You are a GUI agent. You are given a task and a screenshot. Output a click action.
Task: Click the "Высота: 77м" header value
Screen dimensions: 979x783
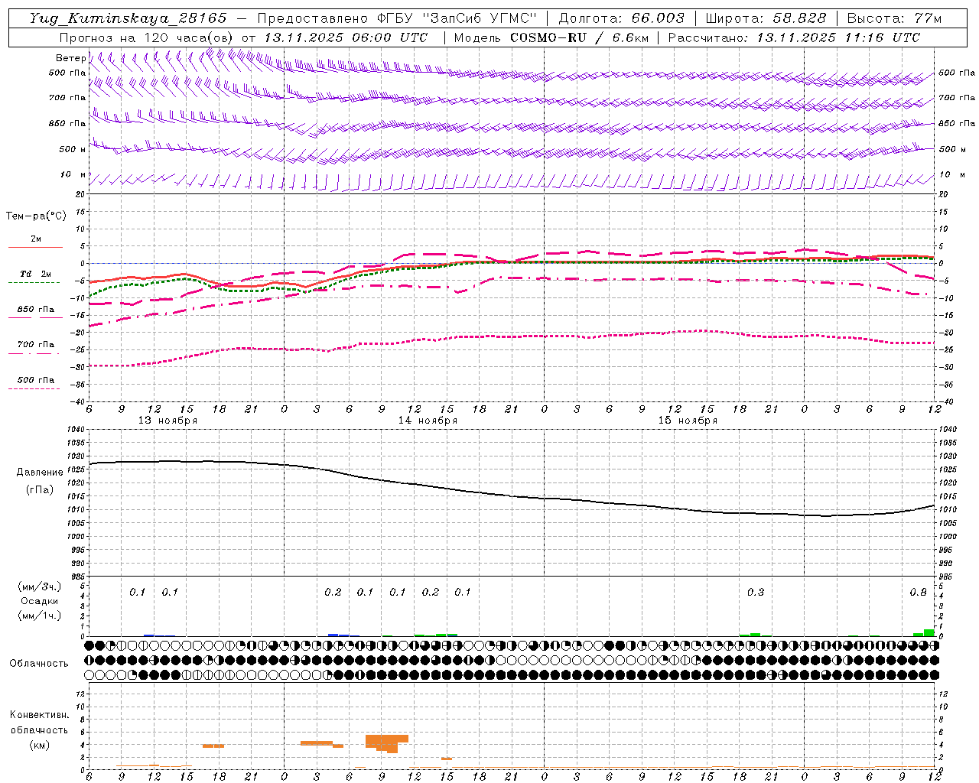coord(894,18)
